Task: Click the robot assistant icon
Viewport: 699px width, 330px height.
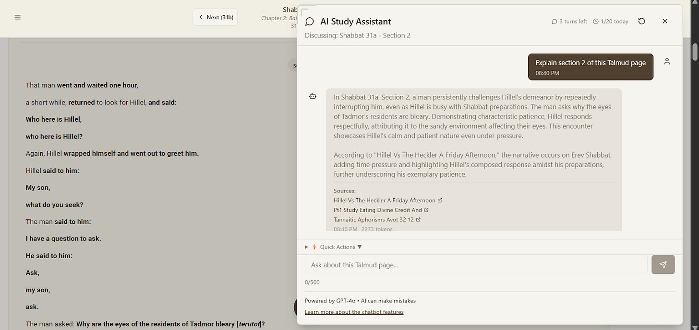Action: click(313, 96)
